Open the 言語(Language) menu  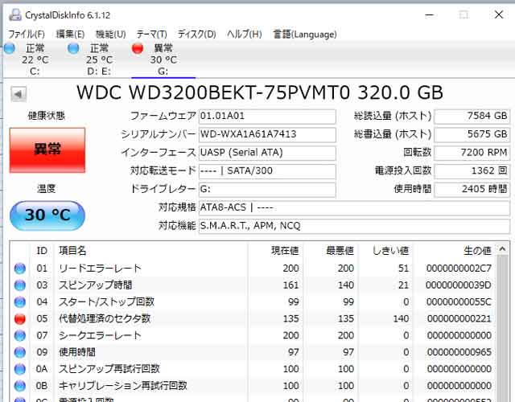click(305, 34)
